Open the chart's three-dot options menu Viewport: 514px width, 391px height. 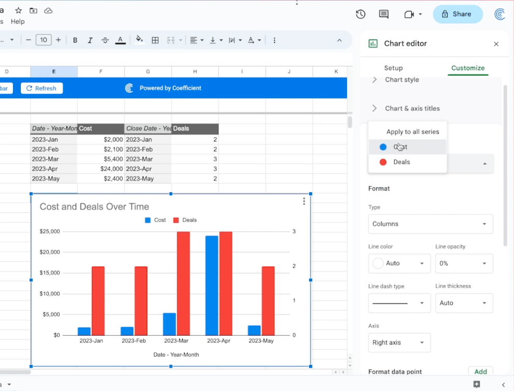coord(304,201)
